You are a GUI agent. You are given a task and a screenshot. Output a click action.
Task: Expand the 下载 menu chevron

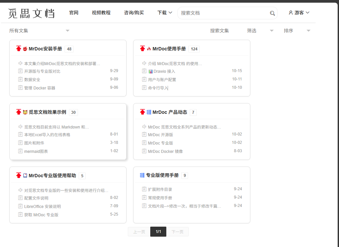170,13
